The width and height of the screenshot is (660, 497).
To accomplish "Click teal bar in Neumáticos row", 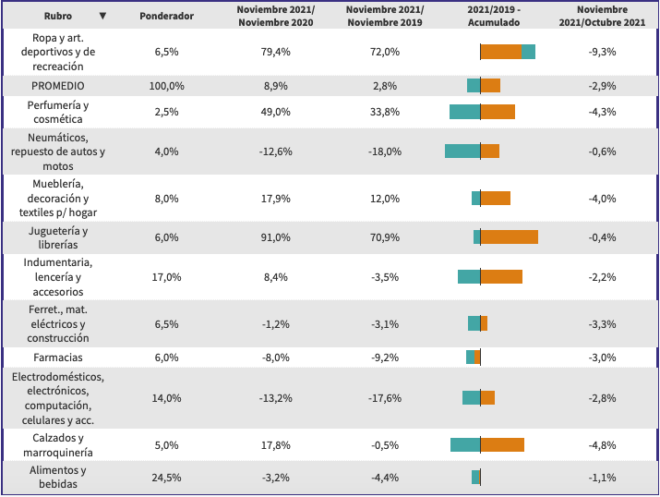I will [x=462, y=152].
